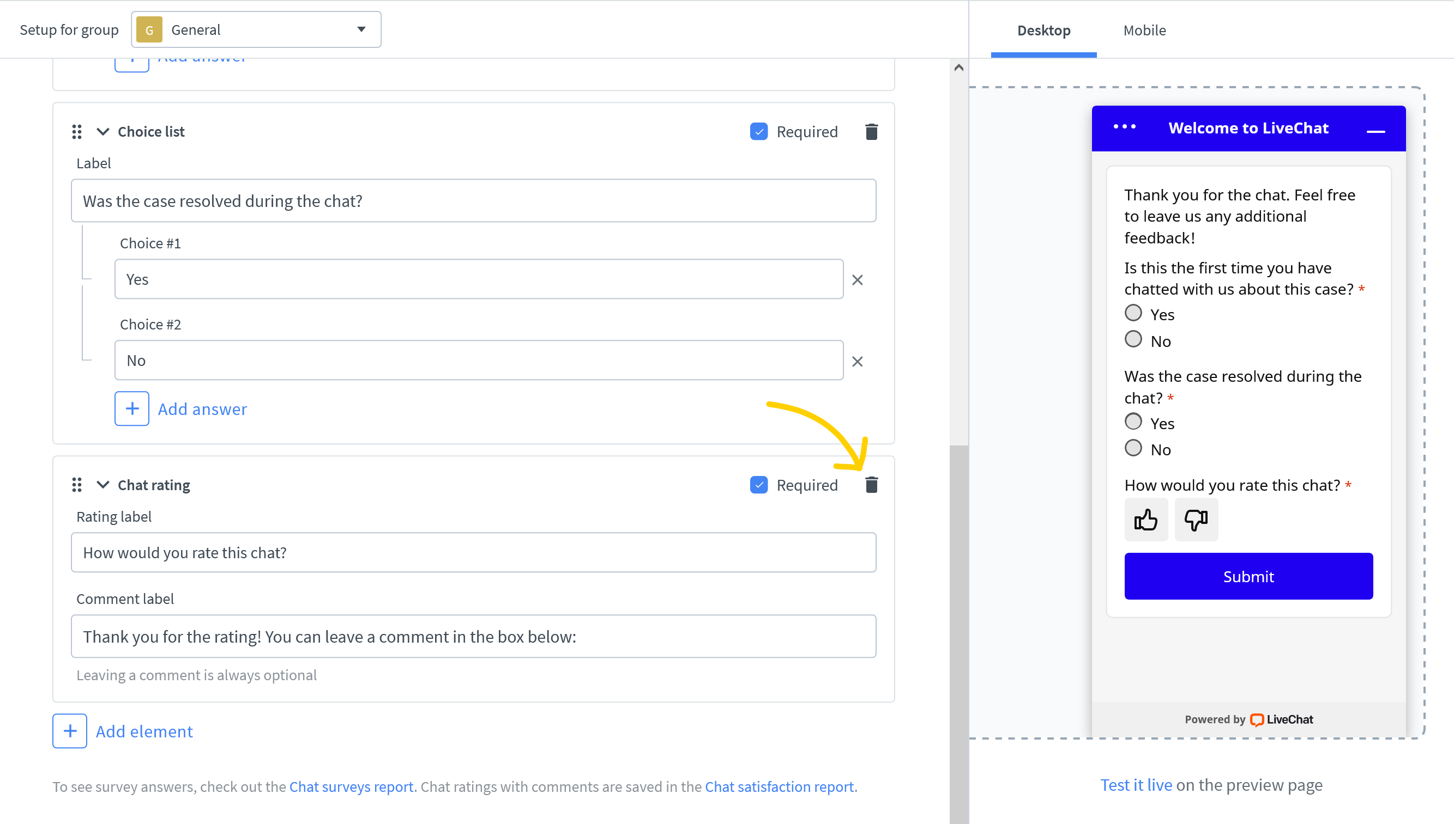Click the thumbs up rating icon

pyautogui.click(x=1145, y=518)
